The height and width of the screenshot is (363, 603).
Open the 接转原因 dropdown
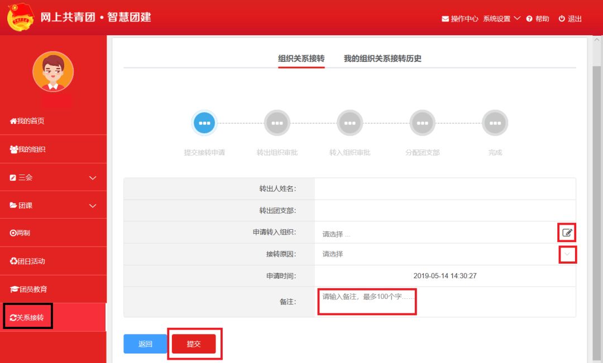[568, 254]
